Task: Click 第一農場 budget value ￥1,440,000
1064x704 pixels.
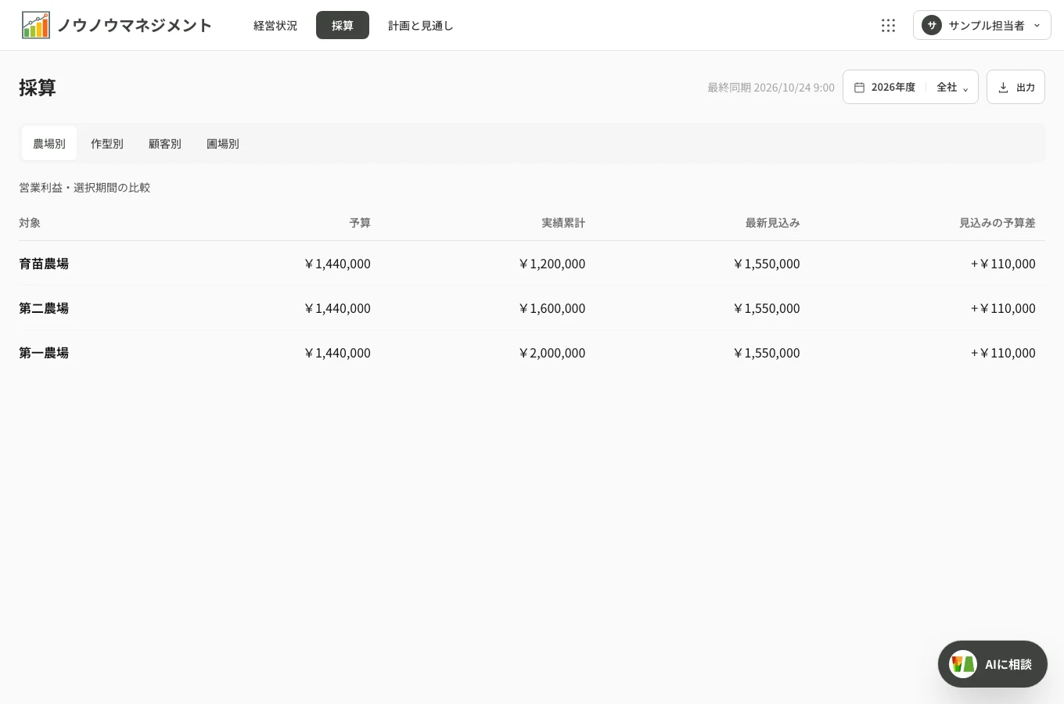Action: click(337, 353)
